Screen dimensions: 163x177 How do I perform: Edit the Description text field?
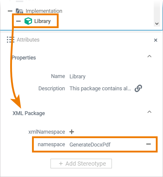coord(100,89)
